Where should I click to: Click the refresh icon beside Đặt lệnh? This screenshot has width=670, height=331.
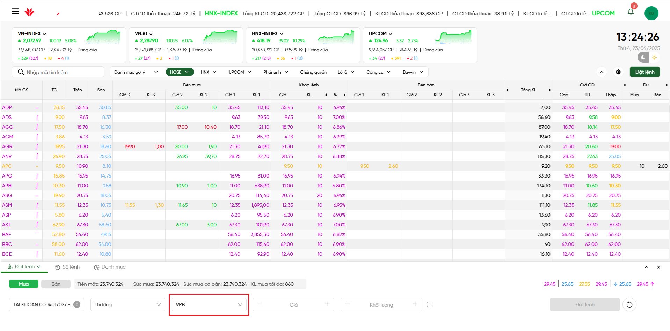point(629,304)
